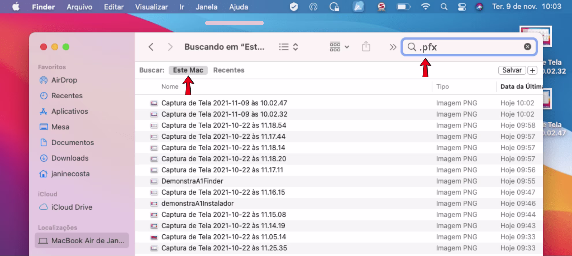
Task: Click the Siri menu bar icon
Action: coord(479,7)
